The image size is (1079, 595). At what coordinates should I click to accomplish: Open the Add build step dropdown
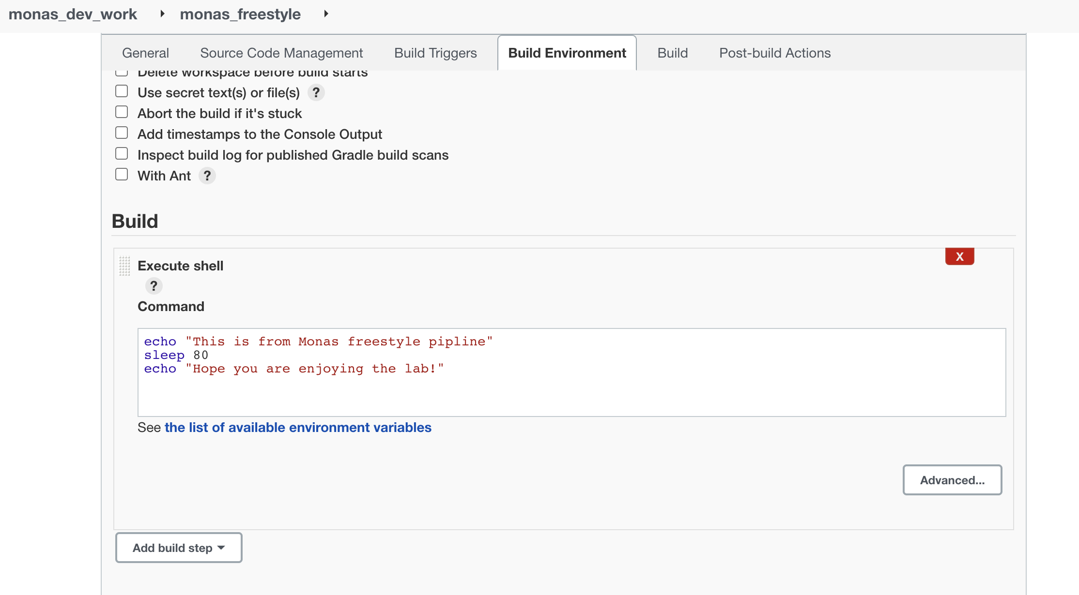click(179, 548)
